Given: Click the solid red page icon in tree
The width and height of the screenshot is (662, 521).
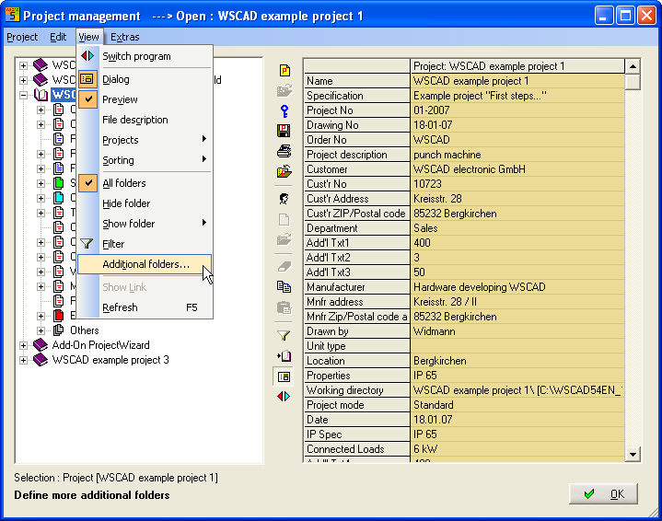Looking at the screenshot, I should point(59,316).
